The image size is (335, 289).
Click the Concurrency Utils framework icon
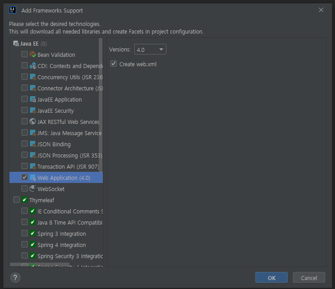coord(33,77)
